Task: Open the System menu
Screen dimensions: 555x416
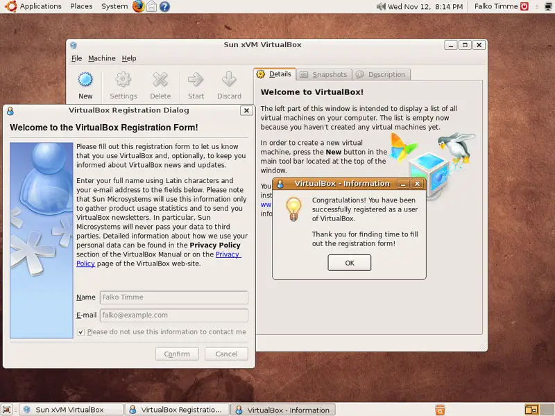Action: pyautogui.click(x=114, y=6)
